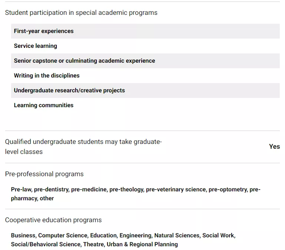Click 'Natural Sciences' in cooperative programs list

click(177, 236)
